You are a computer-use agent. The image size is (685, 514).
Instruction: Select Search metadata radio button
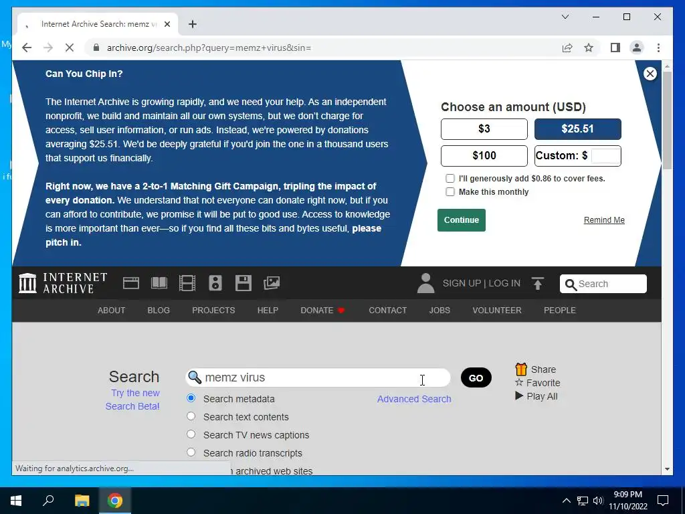tap(191, 398)
